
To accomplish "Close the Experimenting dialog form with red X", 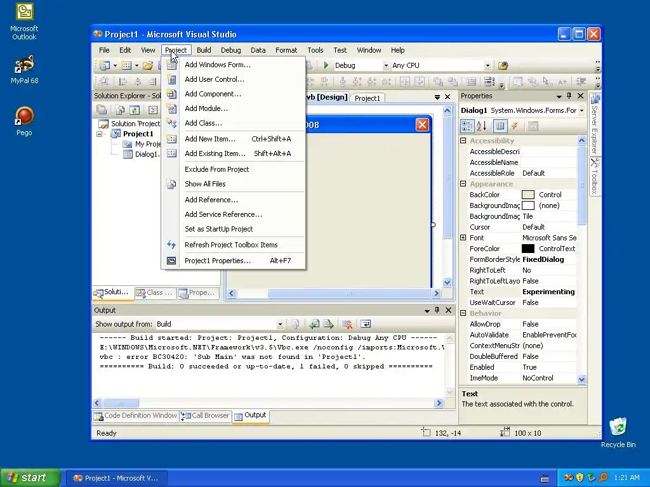I will coord(422,125).
